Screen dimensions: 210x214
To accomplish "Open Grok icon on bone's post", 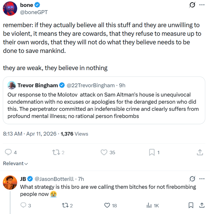I will click(x=191, y=5).
